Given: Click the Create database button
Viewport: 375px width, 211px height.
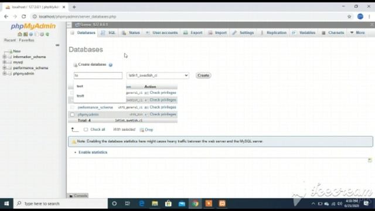Looking at the screenshot, I should point(203,76).
